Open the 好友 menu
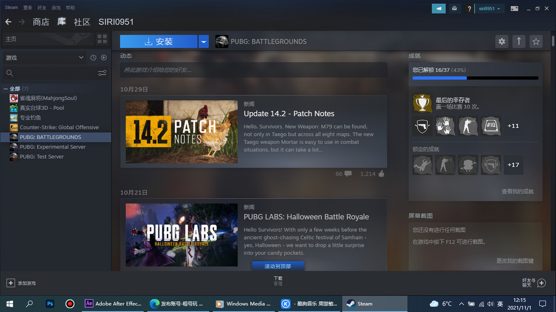 pyautogui.click(x=42, y=7)
